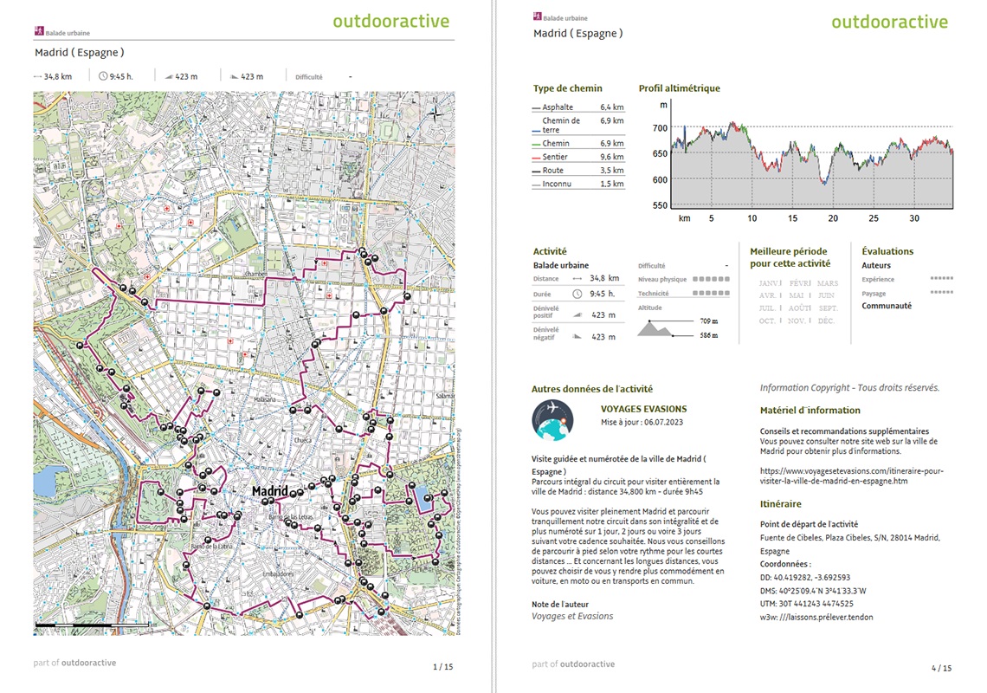Screen dimensions: 987x693
Task: Click the 'VOYAGES EVASIONS' author name
Action: (643, 409)
